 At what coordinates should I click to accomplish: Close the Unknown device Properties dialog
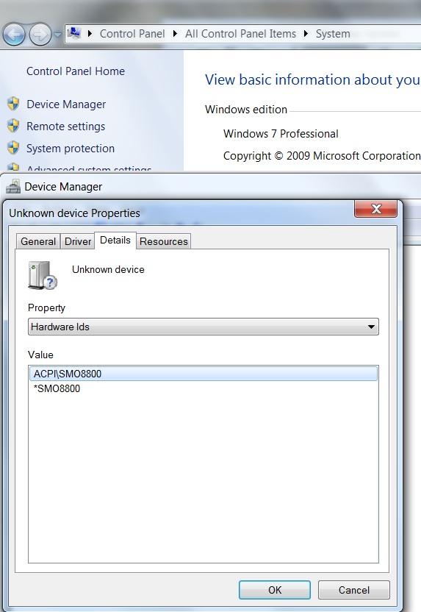tap(375, 209)
